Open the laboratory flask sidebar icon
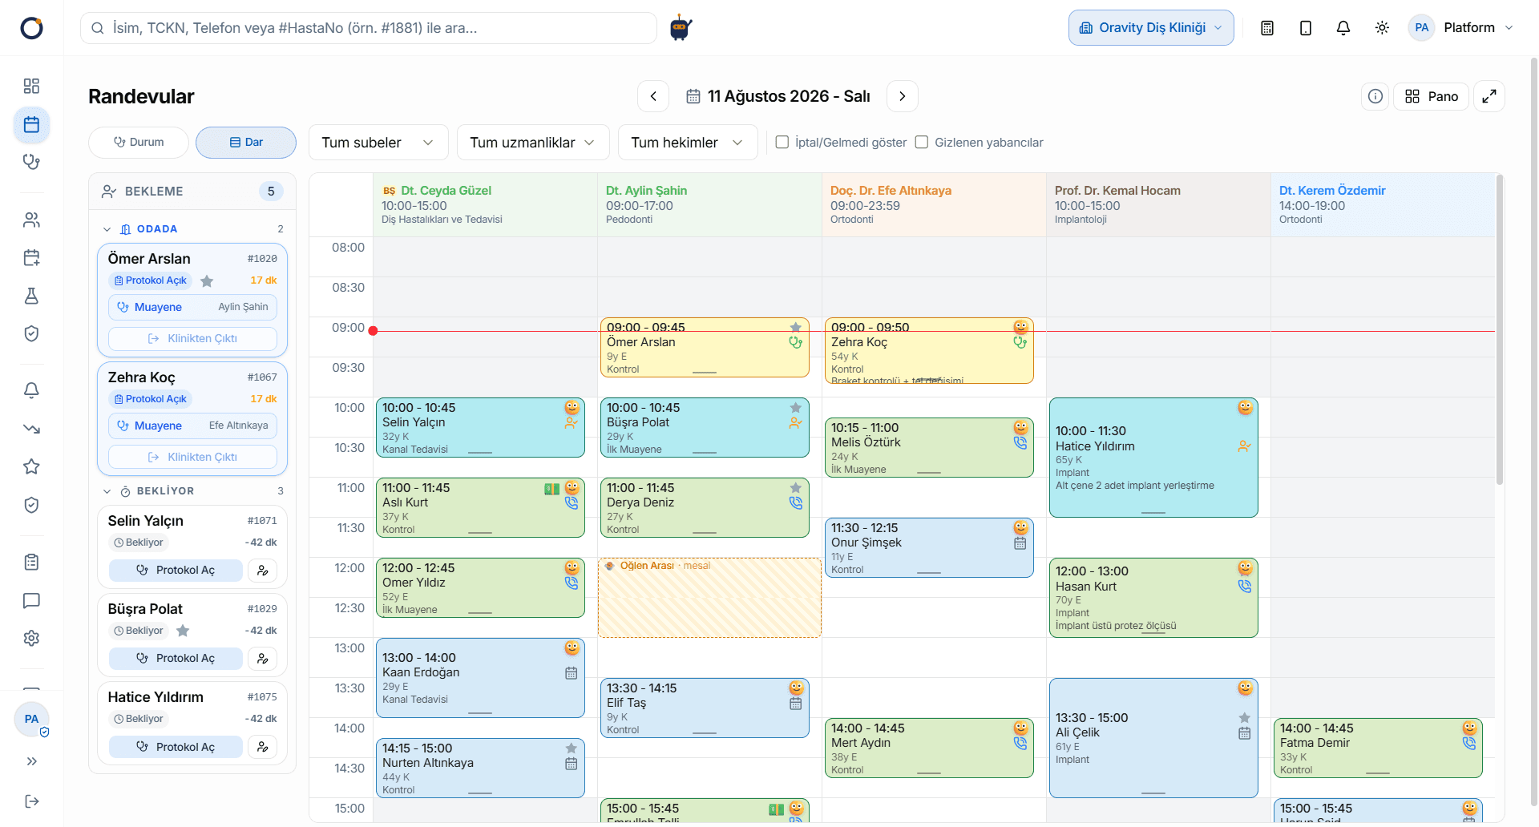The width and height of the screenshot is (1539, 827). click(x=31, y=296)
